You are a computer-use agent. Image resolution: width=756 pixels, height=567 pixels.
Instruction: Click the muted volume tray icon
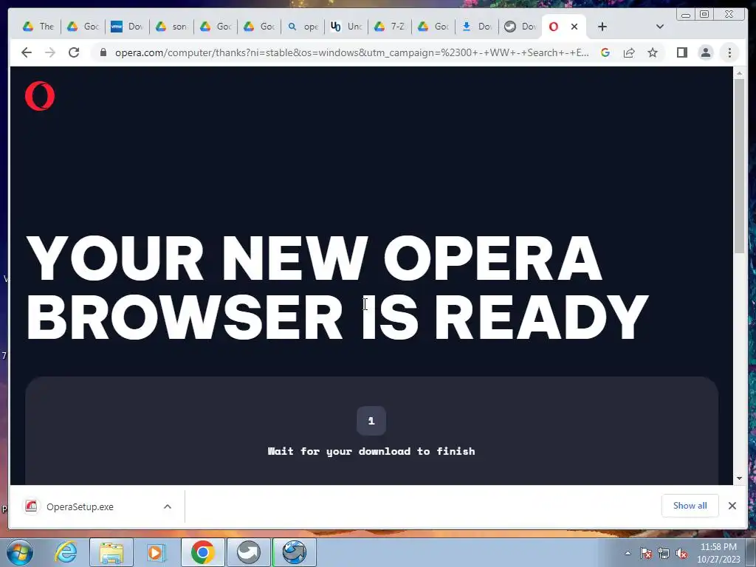(681, 553)
